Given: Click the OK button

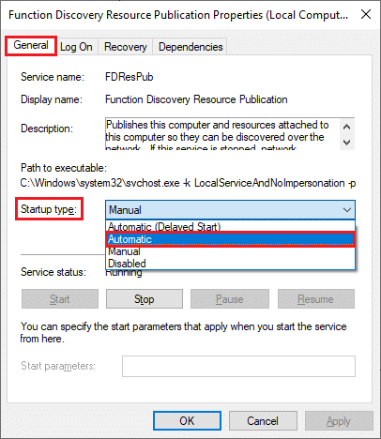Looking at the screenshot, I should (x=187, y=421).
